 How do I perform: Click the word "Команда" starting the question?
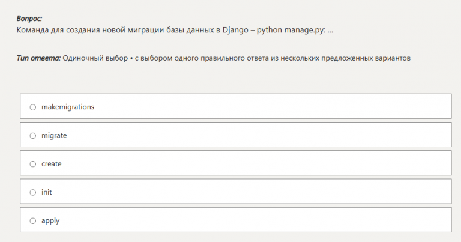coord(34,30)
